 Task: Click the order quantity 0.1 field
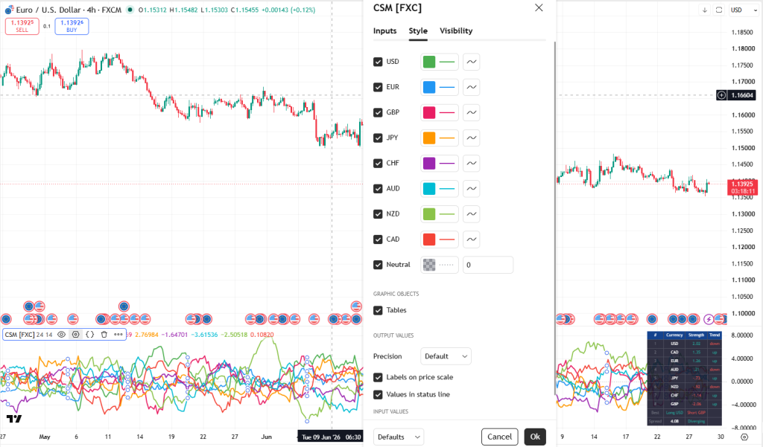pos(47,26)
